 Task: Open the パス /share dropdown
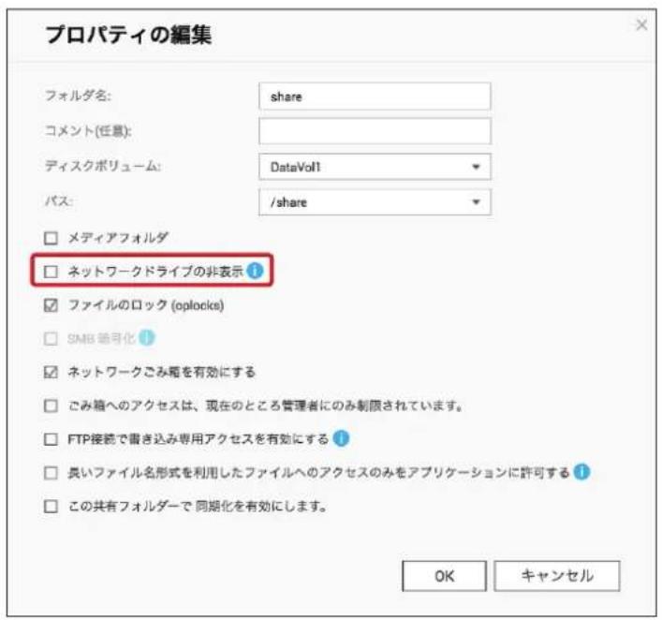(x=375, y=202)
